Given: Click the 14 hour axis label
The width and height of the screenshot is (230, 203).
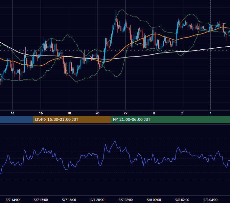Looking at the screenshot, I should (x=13, y=113).
